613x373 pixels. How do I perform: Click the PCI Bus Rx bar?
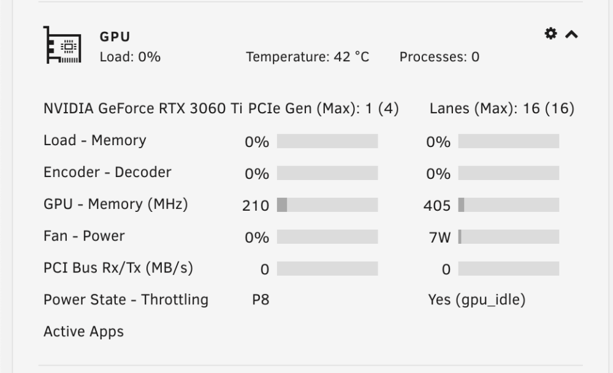327,269
